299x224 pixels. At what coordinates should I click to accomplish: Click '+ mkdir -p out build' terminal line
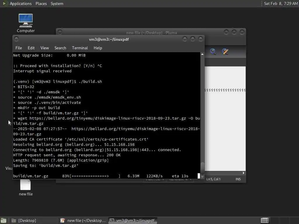[36, 108]
